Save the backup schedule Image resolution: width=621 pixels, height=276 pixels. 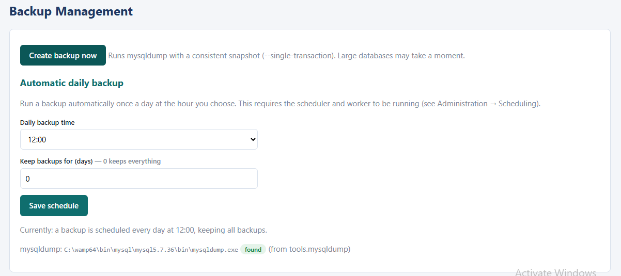pyautogui.click(x=54, y=205)
